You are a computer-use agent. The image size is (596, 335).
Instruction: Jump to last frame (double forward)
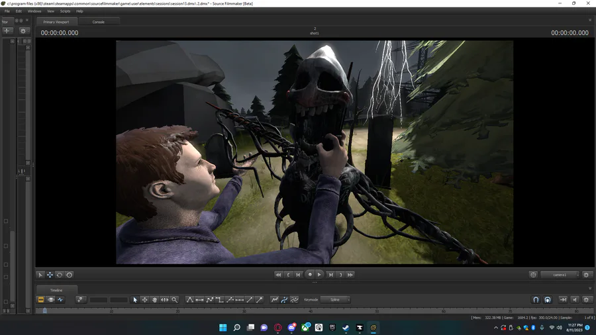[350, 275]
